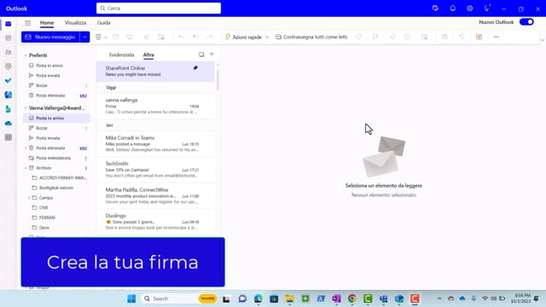The width and height of the screenshot is (546, 307).
Task: Switch to Evidenziata inbox tab
Action: 121,55
